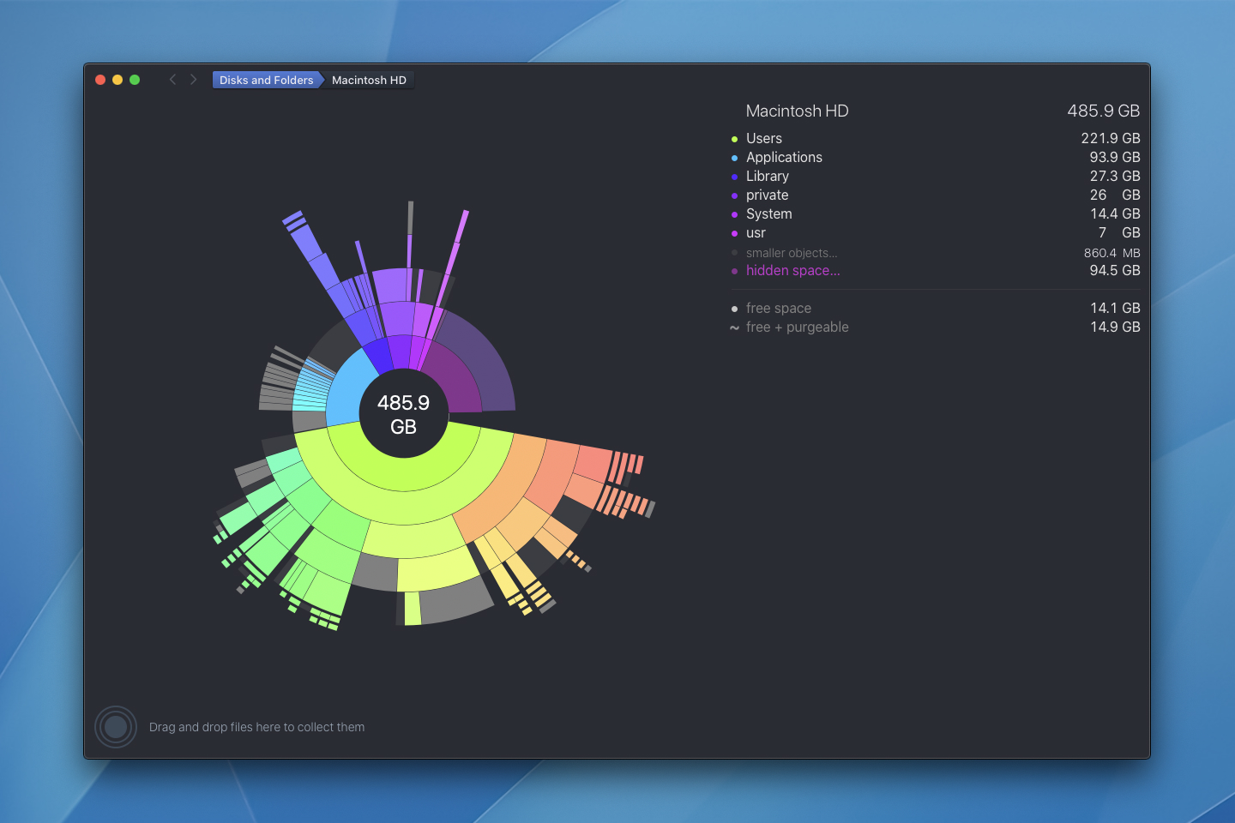
Task: Select the private folder entry
Action: click(x=767, y=195)
